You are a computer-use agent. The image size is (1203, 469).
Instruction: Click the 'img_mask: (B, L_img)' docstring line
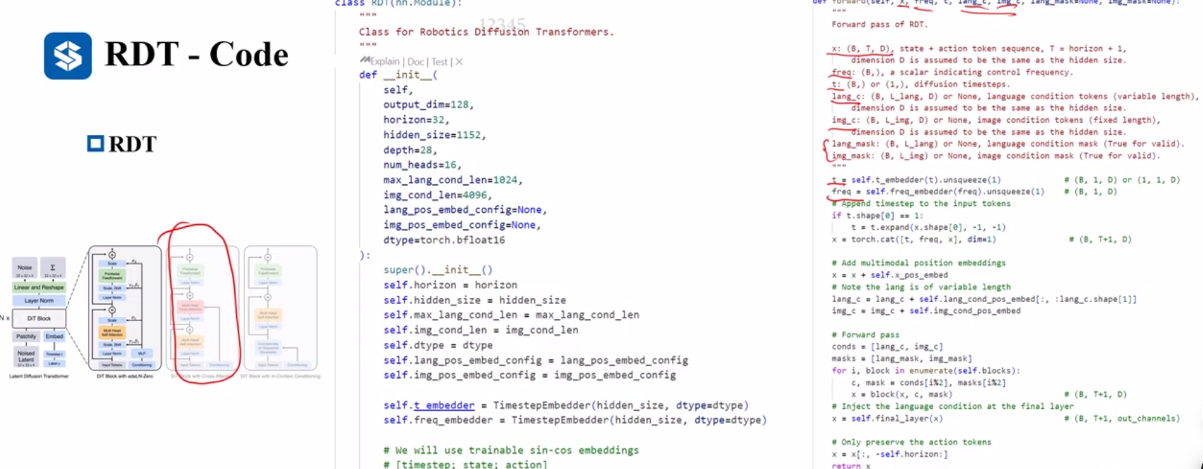995,156
